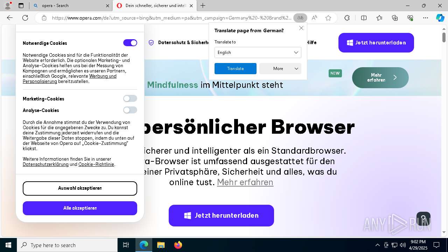This screenshot has width=448, height=252.
Task: Click the address bar URL field
Action: point(171,18)
